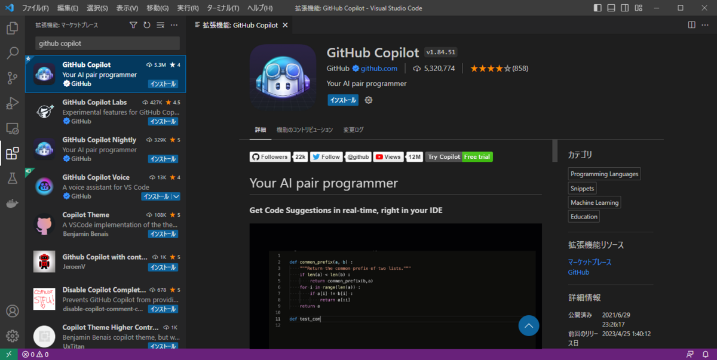
Task: Click the star rating (858) reviews
Action: coord(499,69)
